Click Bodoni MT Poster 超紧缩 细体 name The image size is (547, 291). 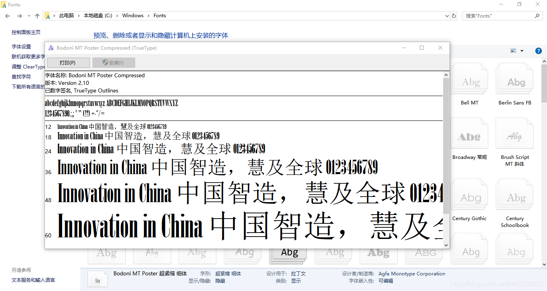(150, 274)
